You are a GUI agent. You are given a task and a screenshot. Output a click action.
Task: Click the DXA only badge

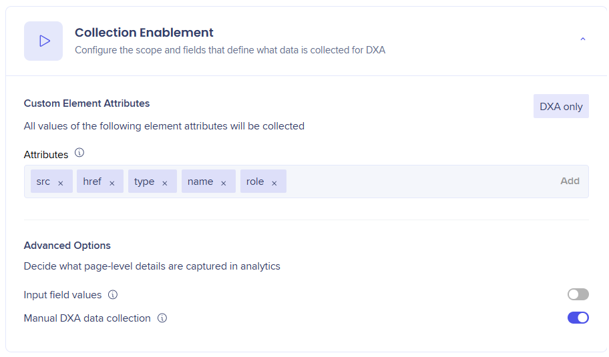pyautogui.click(x=561, y=106)
